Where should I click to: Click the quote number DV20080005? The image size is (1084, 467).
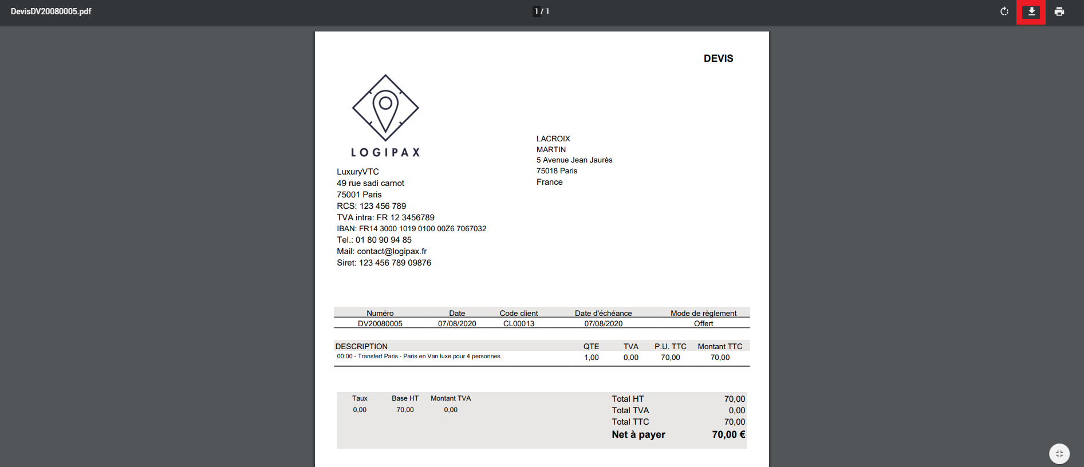click(380, 324)
